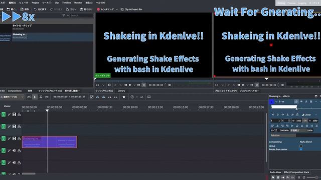The width and height of the screenshot is (321, 180).
Task: Click the edit pencil icon on track V3
Action: point(9,114)
